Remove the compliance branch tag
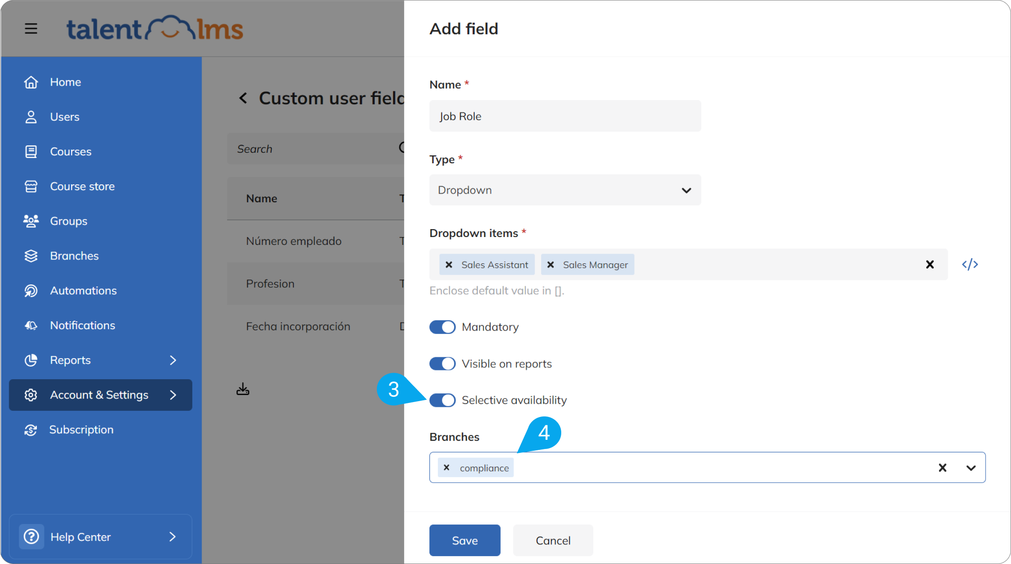1011x564 pixels. coord(446,467)
